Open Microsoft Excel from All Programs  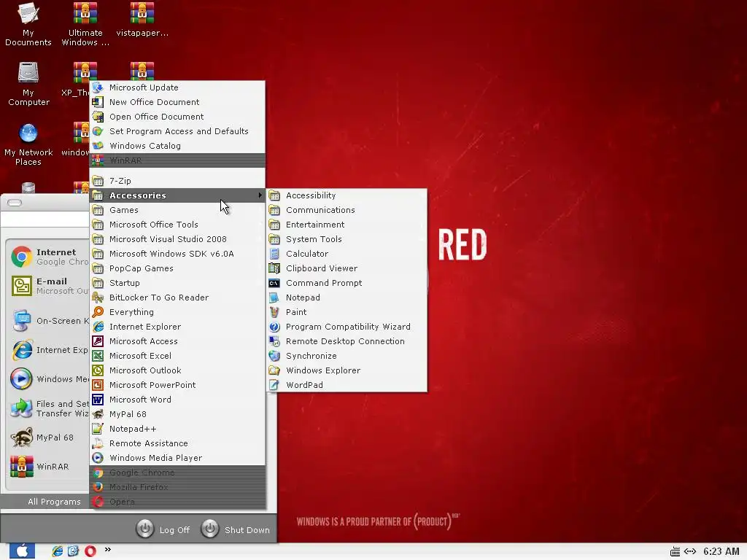[177, 356]
